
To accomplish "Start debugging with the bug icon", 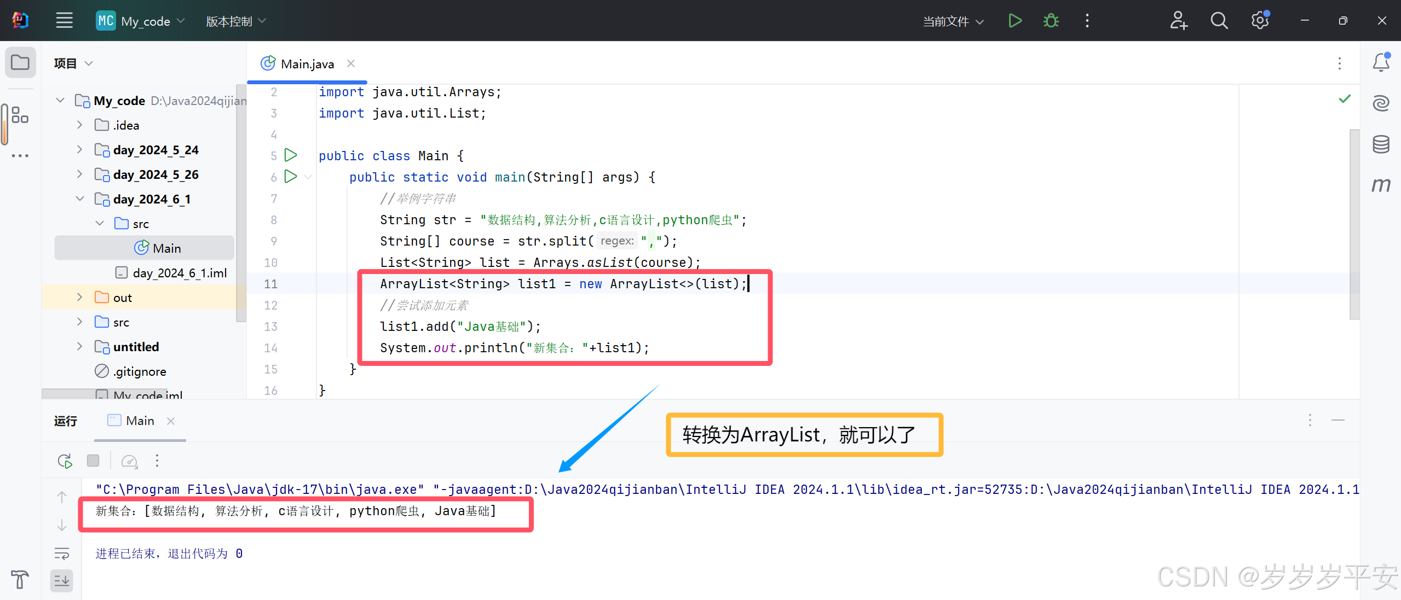I will 1051,21.
